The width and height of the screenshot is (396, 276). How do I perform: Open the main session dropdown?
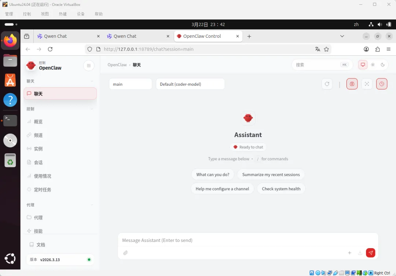click(130, 84)
